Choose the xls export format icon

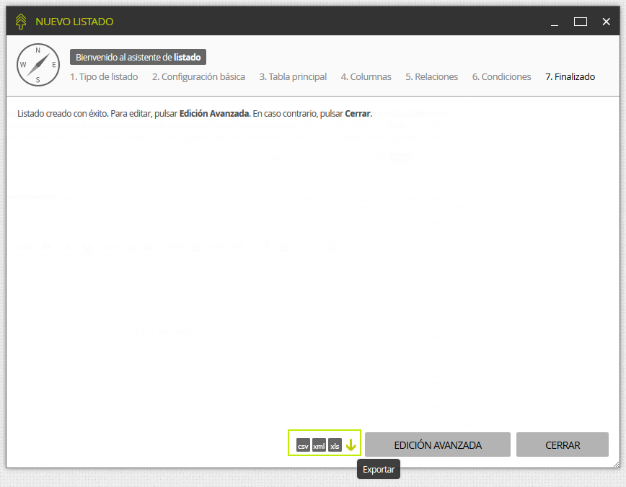(335, 445)
